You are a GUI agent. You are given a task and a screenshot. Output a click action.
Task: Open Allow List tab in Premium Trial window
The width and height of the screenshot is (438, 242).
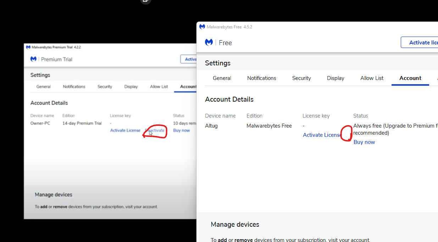159,86
